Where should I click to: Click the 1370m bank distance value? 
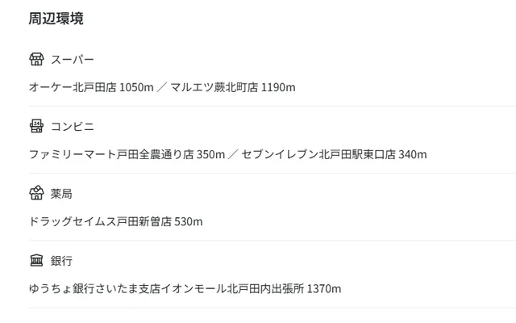(x=324, y=288)
